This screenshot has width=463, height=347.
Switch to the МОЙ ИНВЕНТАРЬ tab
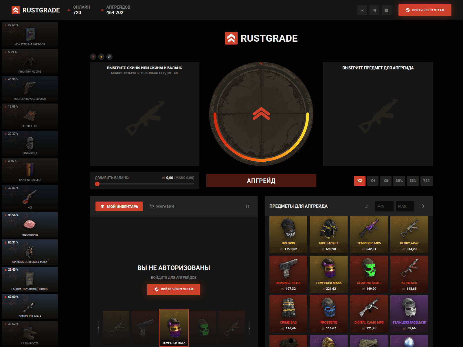tap(119, 206)
